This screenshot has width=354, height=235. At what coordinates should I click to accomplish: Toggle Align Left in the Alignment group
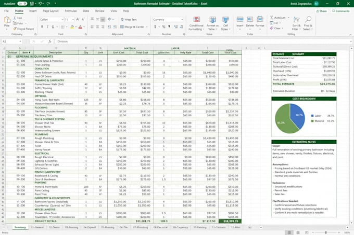point(92,27)
